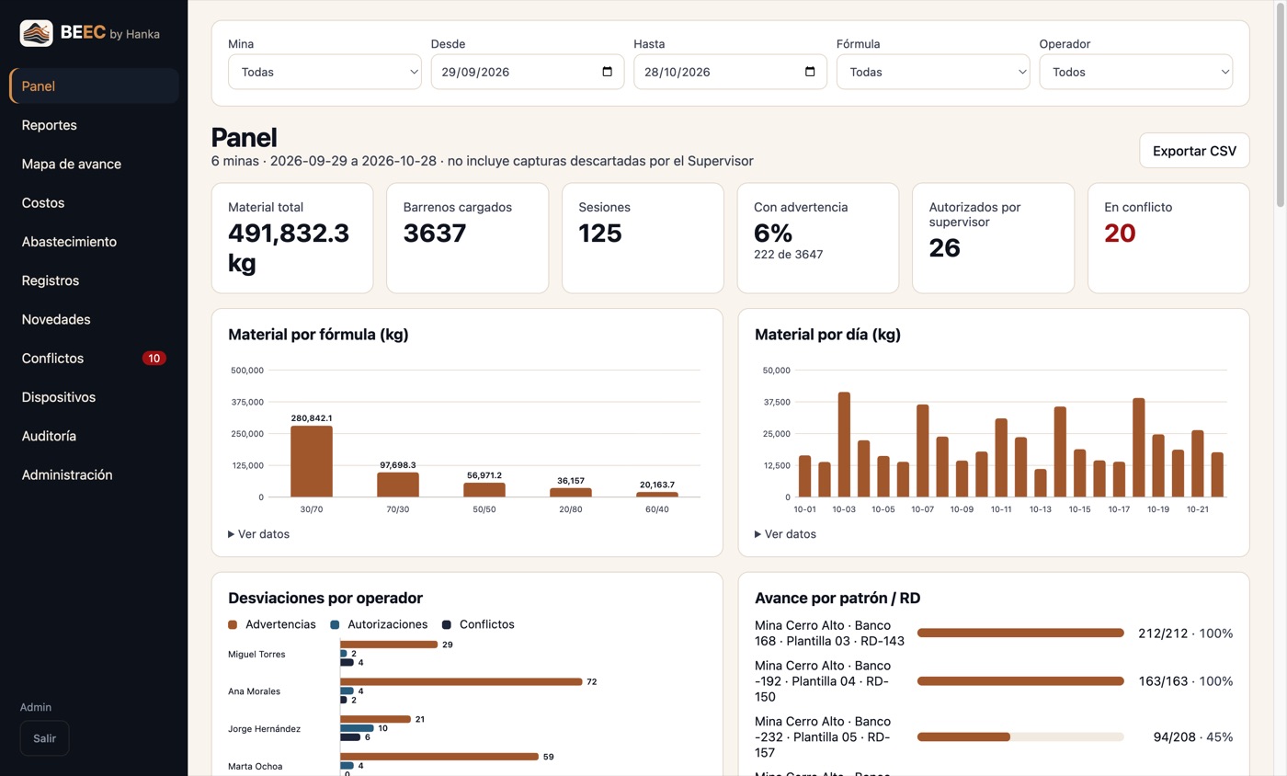Click the Salir logout button
1287x776 pixels.
pos(44,738)
